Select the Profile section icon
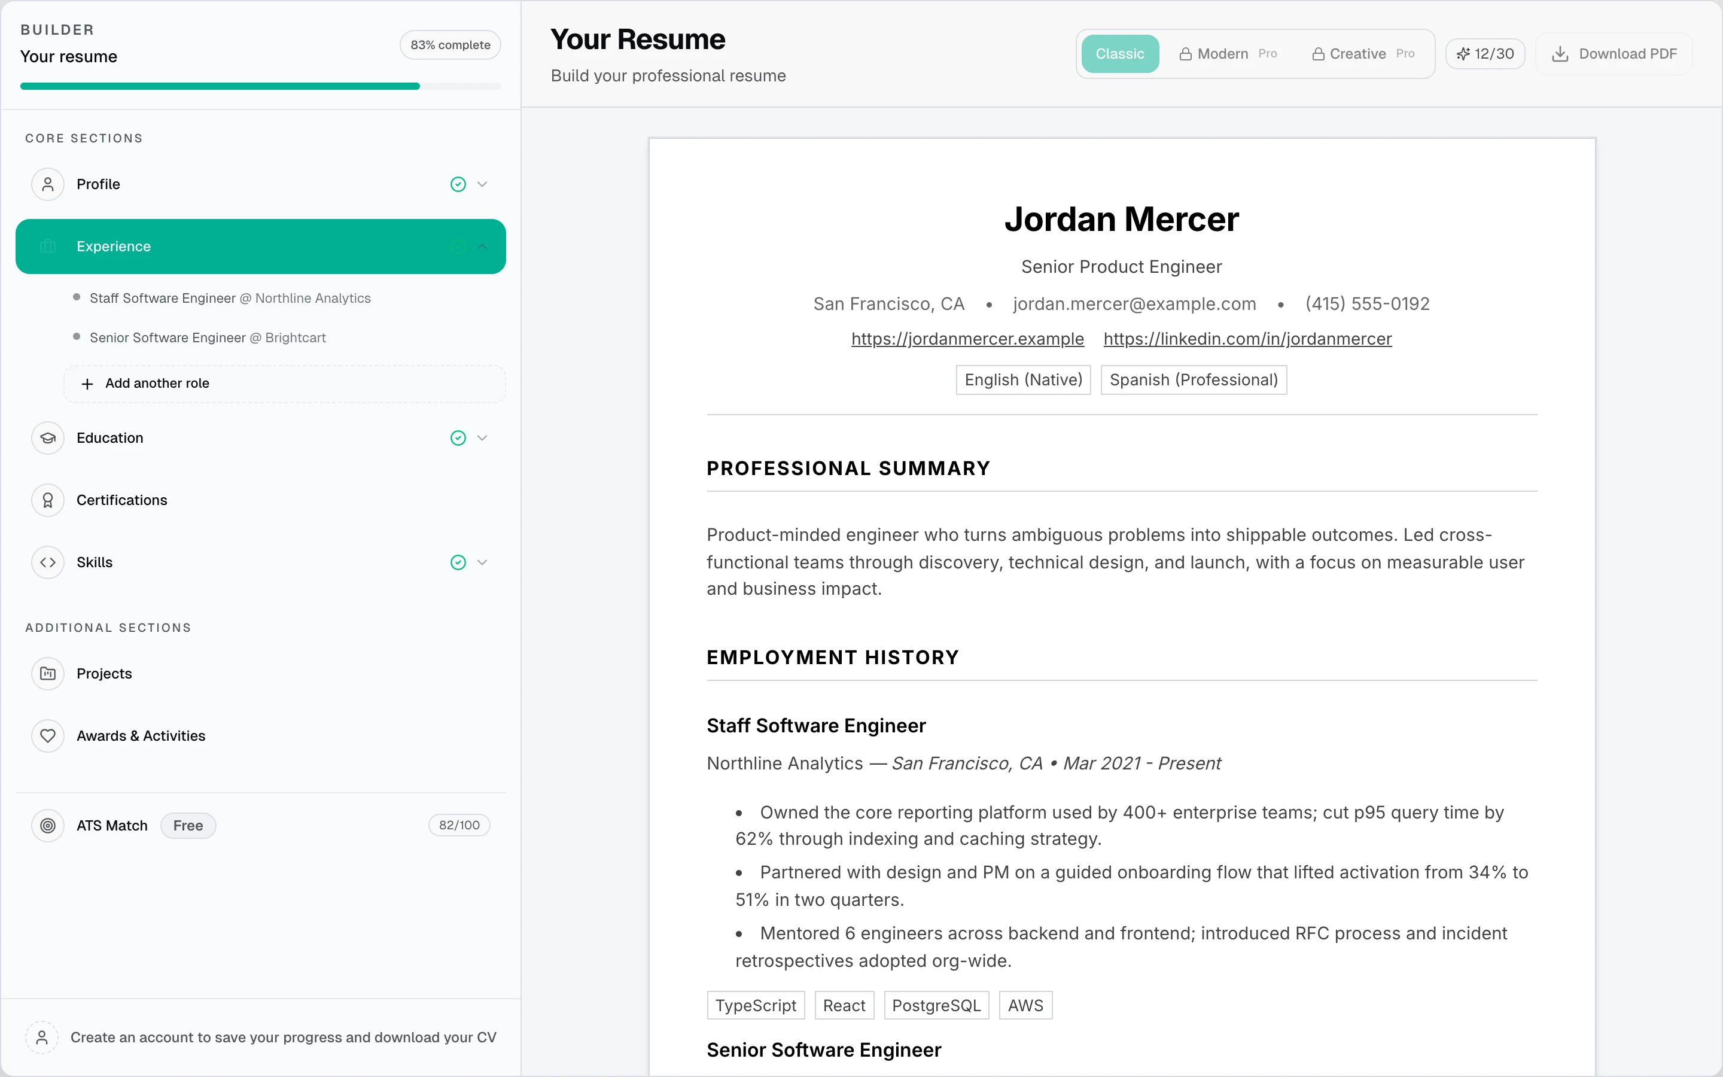This screenshot has width=1723, height=1077. (x=47, y=184)
